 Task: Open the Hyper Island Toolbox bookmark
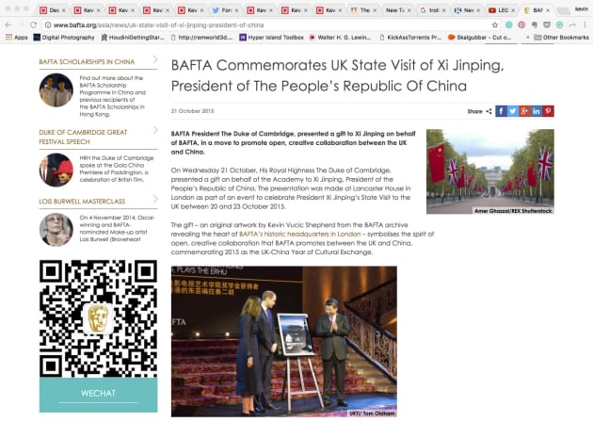[271, 38]
